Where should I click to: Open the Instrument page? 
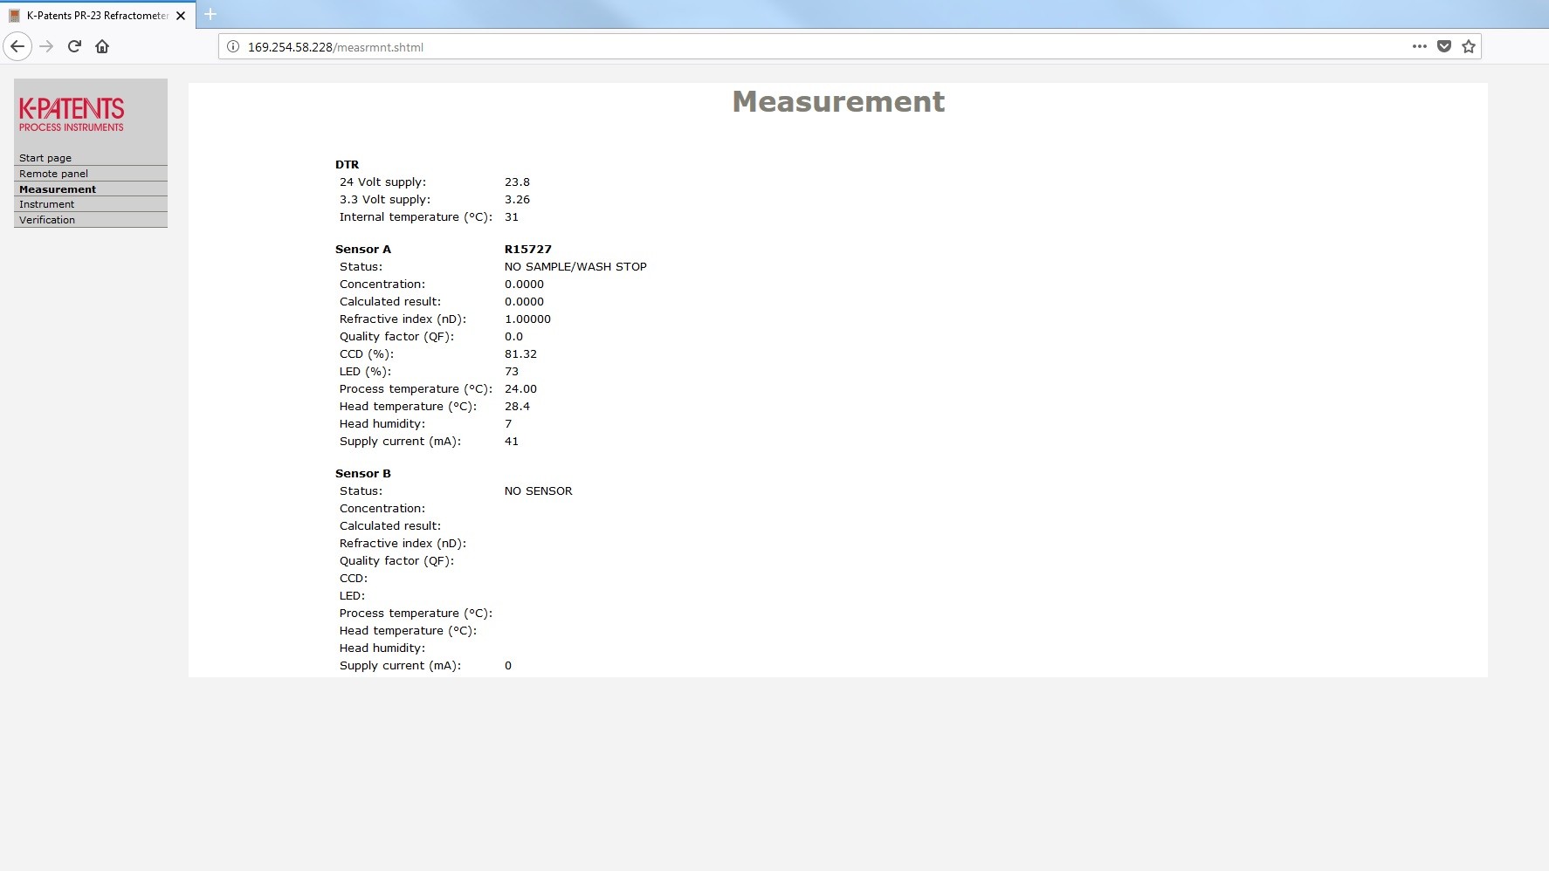(46, 204)
